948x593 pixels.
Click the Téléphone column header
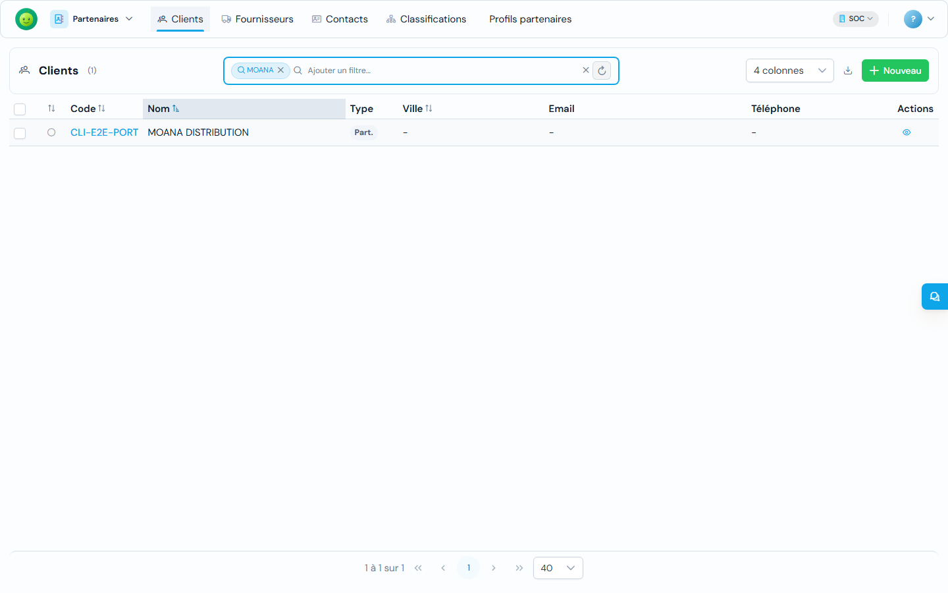point(776,109)
